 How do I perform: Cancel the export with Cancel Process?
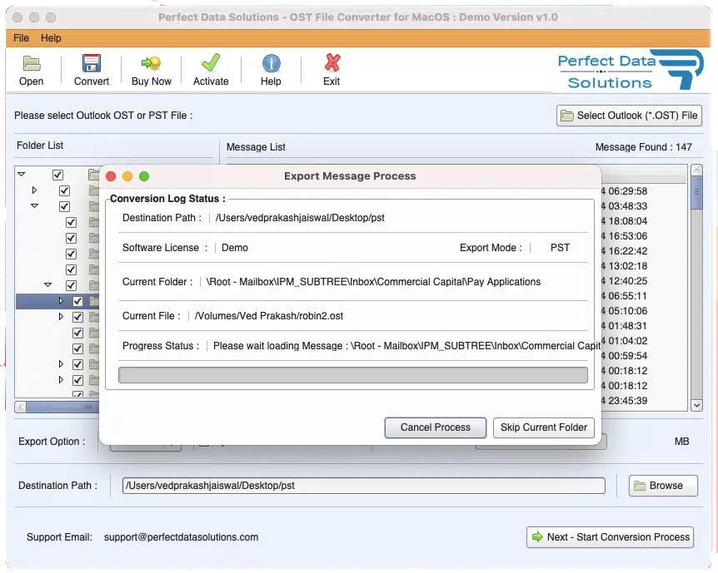pos(435,427)
